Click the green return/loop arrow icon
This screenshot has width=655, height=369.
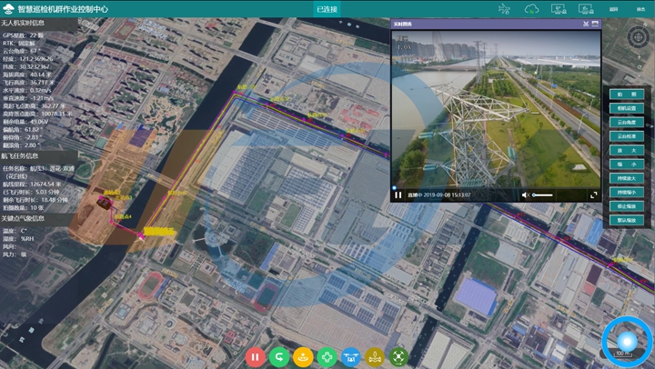click(279, 357)
